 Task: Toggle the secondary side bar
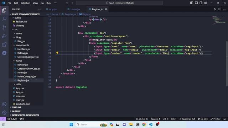tap(201, 3)
